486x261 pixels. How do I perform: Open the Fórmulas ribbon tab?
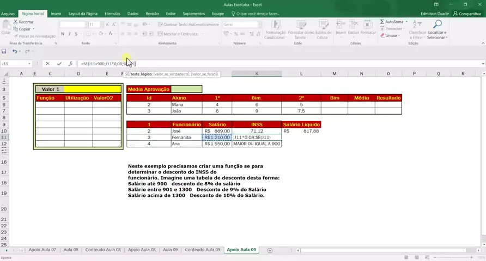[x=112, y=14]
